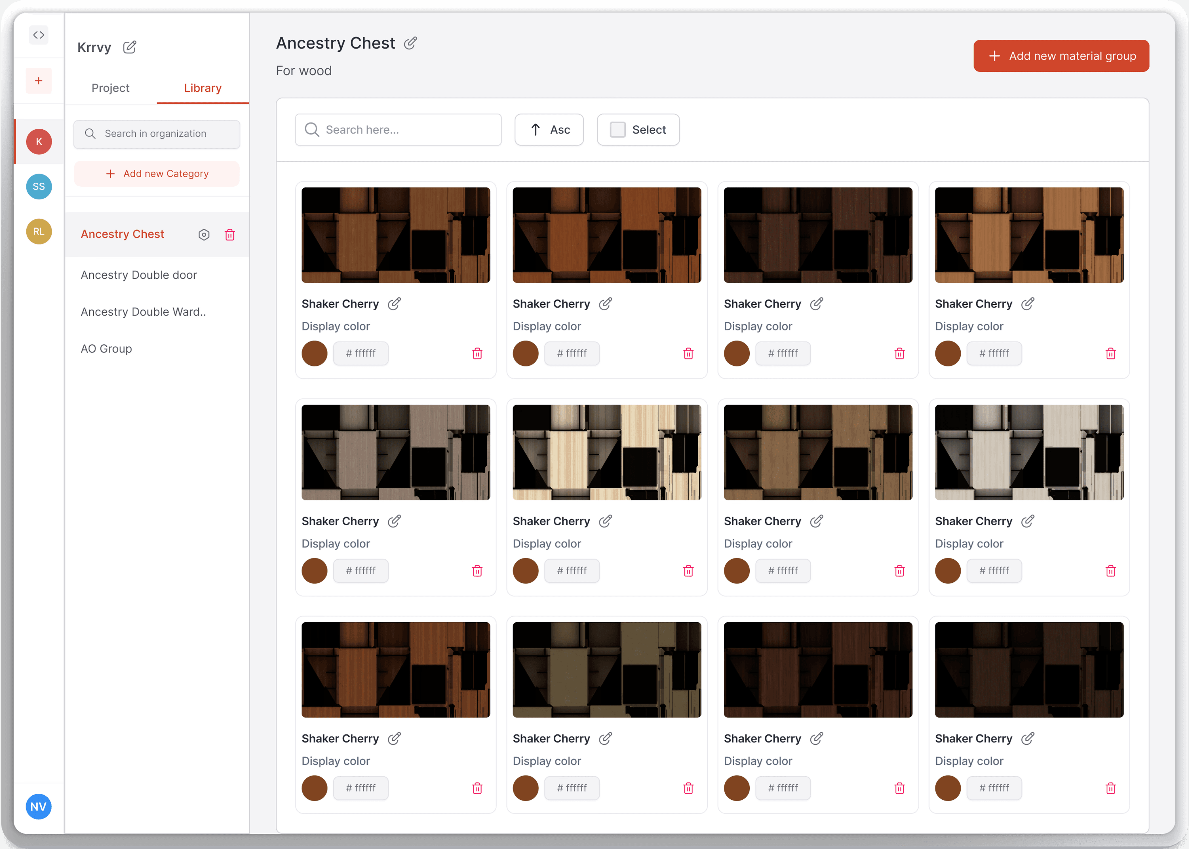Open the cream-colored wood thumbnail in second row

[606, 452]
